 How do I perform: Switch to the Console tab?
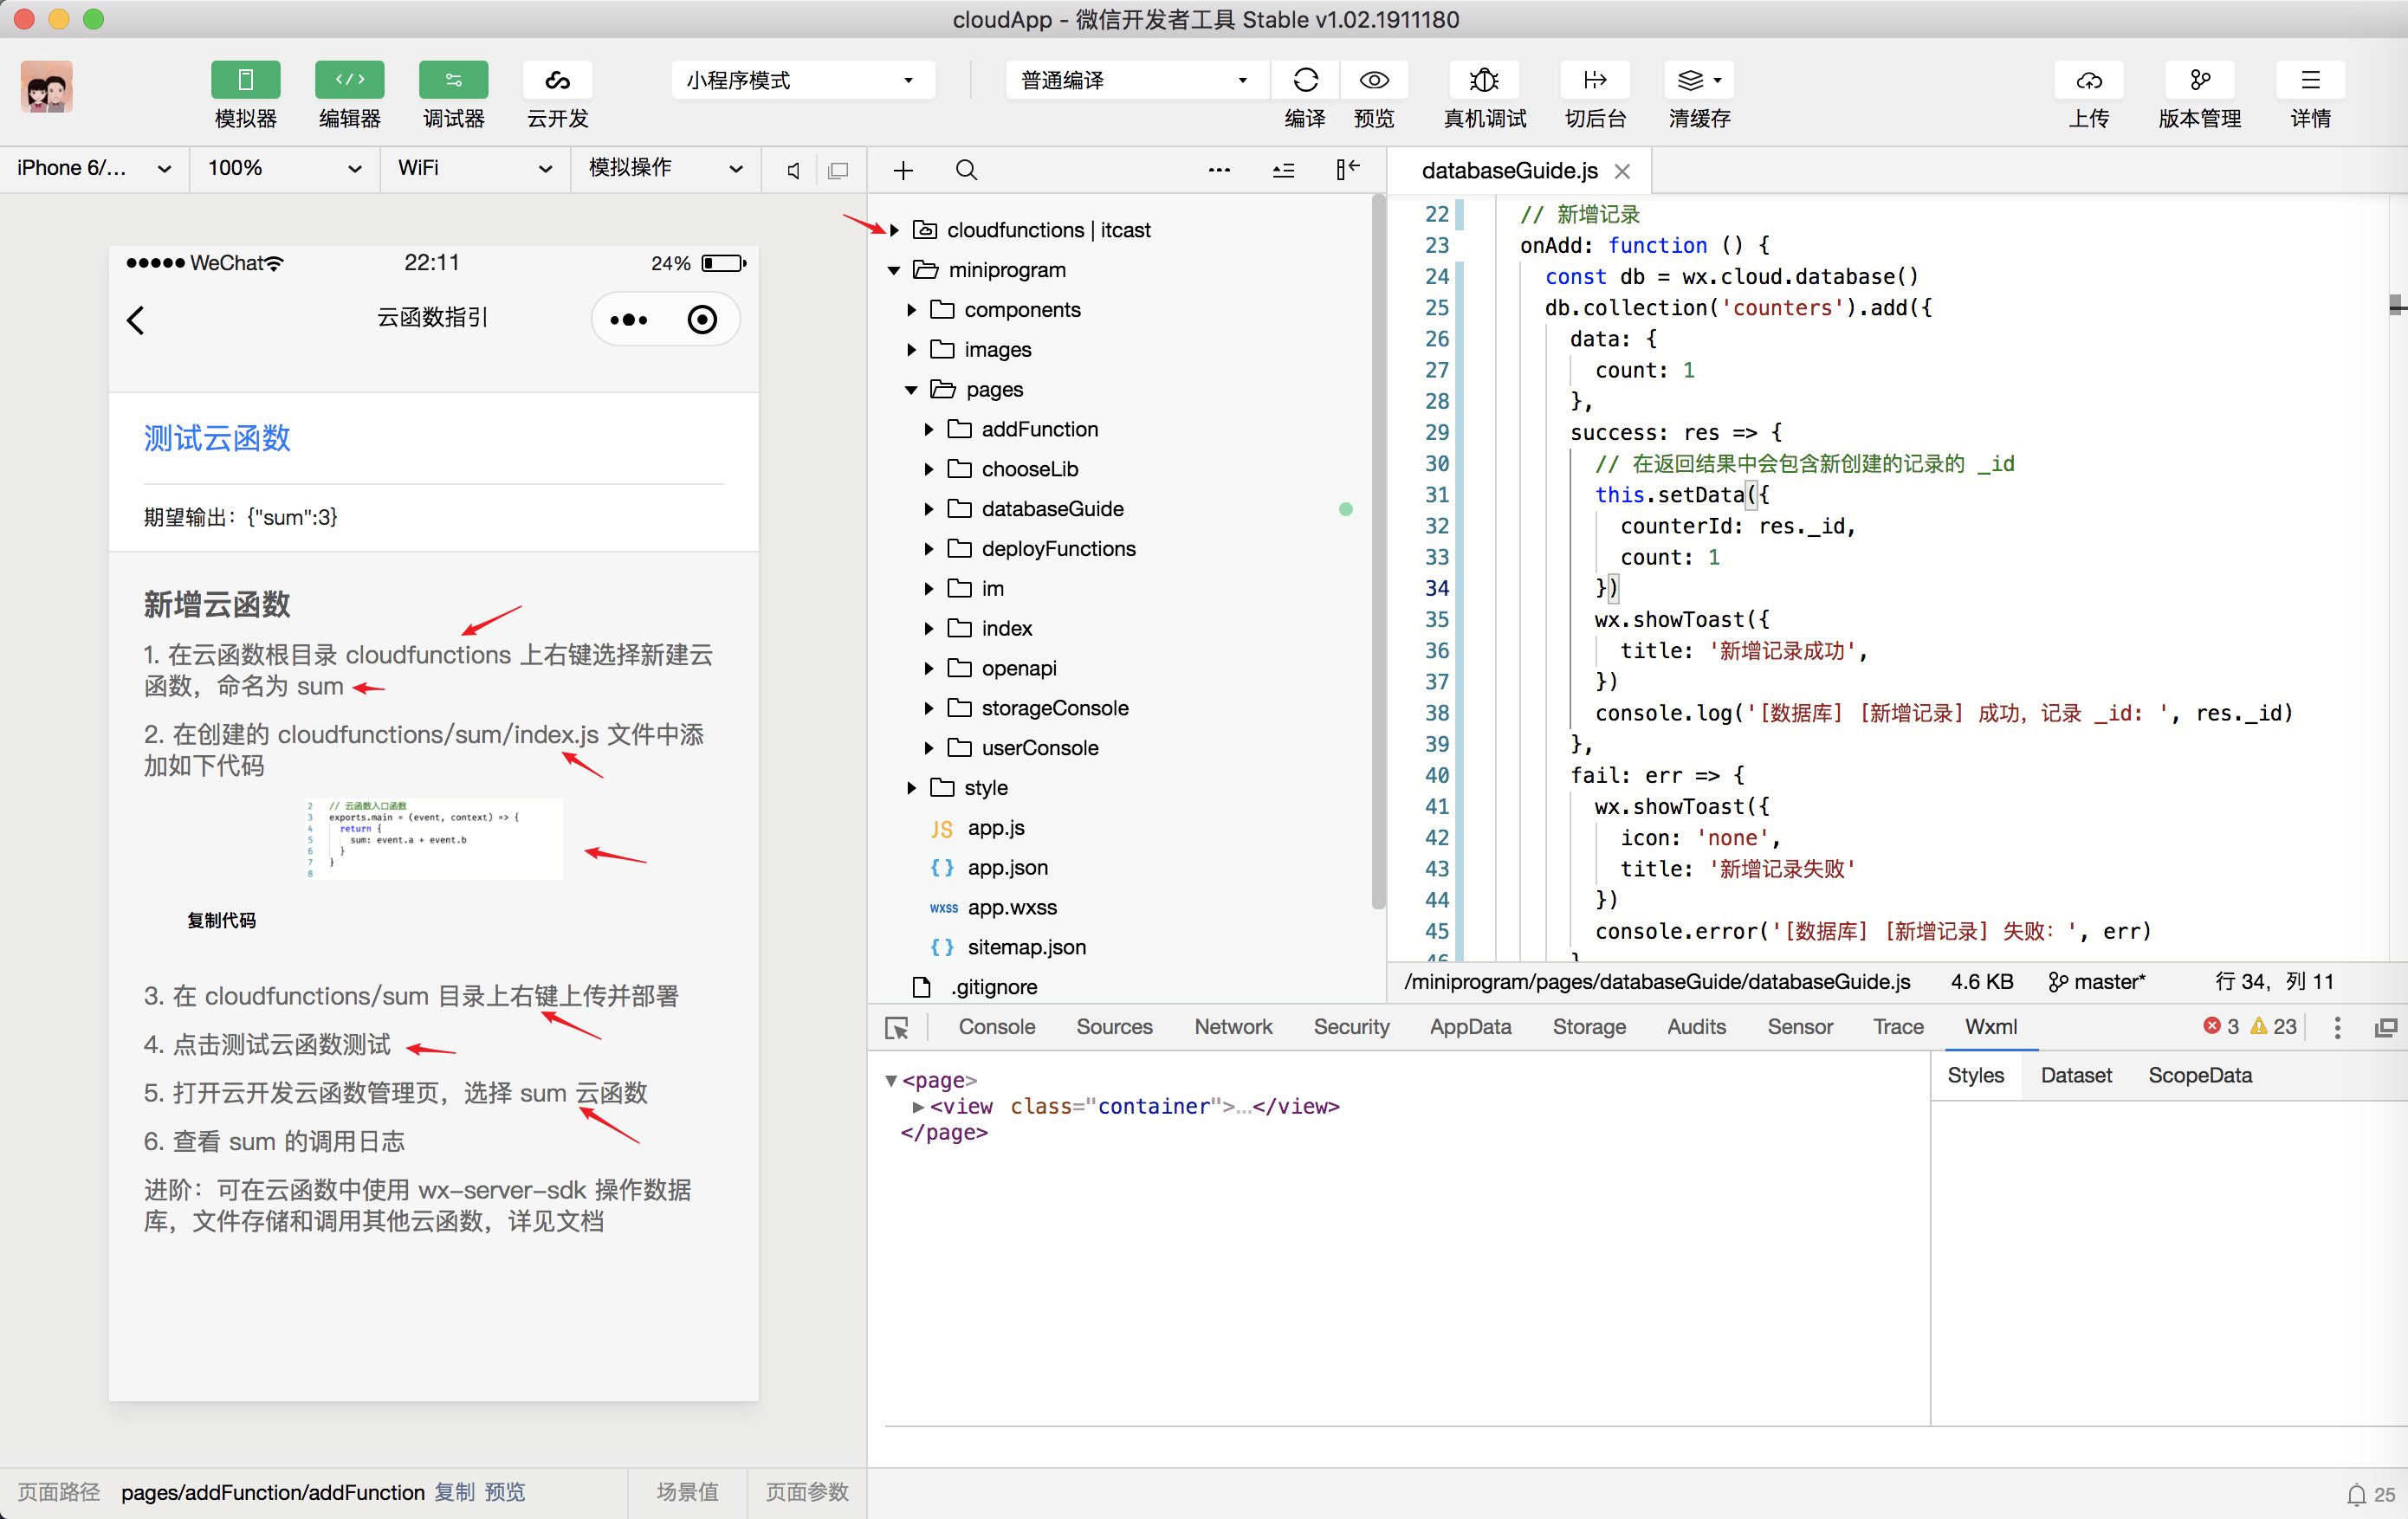(x=996, y=1027)
